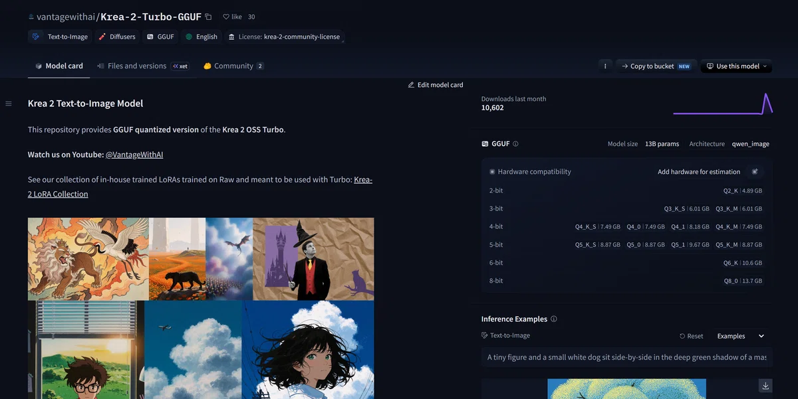Screen dimensions: 798x399
Task: Open the airplane and clouds thumbnail
Action: pyautogui.click(x=193, y=350)
